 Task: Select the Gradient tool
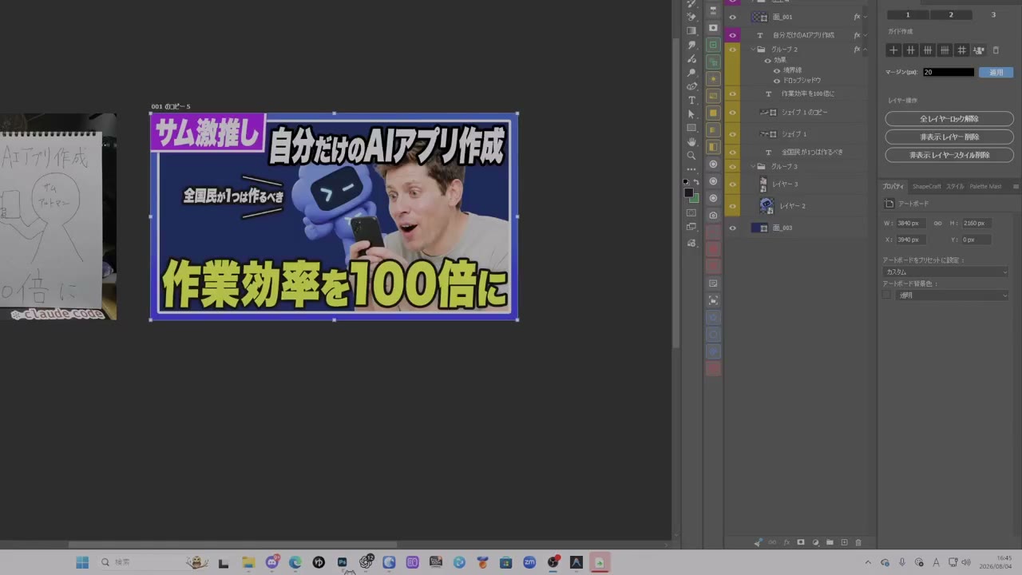(691, 31)
